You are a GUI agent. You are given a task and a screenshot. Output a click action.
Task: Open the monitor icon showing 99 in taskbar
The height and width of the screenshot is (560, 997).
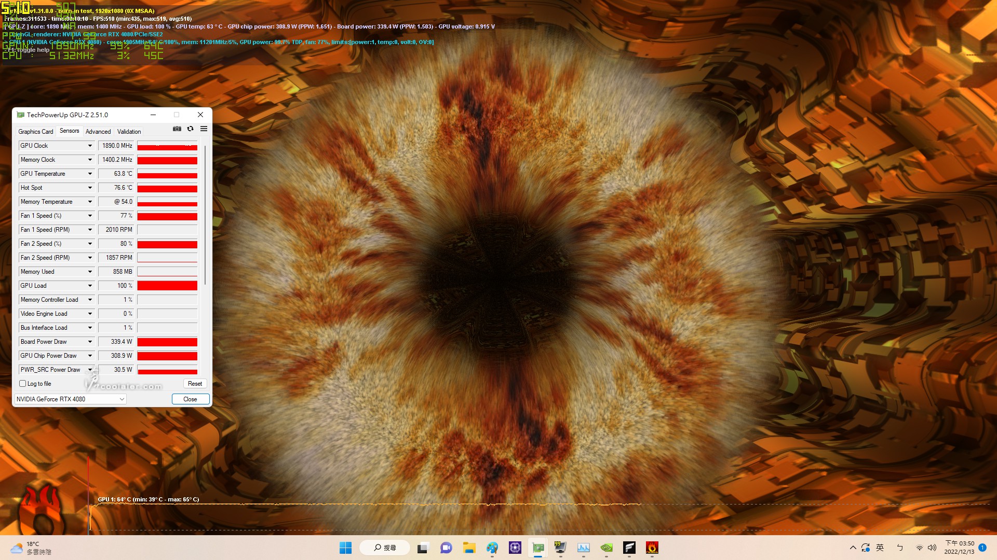(x=560, y=548)
